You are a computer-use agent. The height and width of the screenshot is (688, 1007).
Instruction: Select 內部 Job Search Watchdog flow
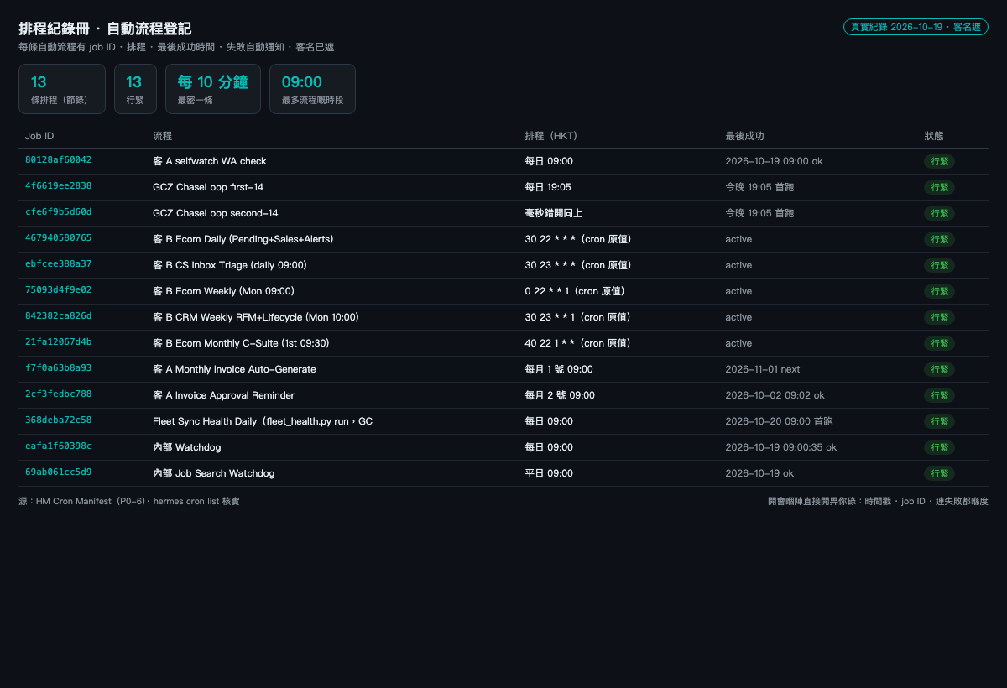coord(214,473)
